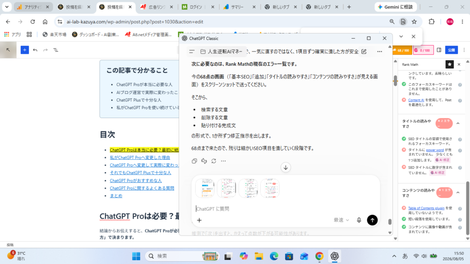Follow the まとめ table of contents link

point(116,196)
